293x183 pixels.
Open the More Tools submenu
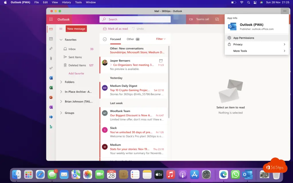tap(257, 51)
